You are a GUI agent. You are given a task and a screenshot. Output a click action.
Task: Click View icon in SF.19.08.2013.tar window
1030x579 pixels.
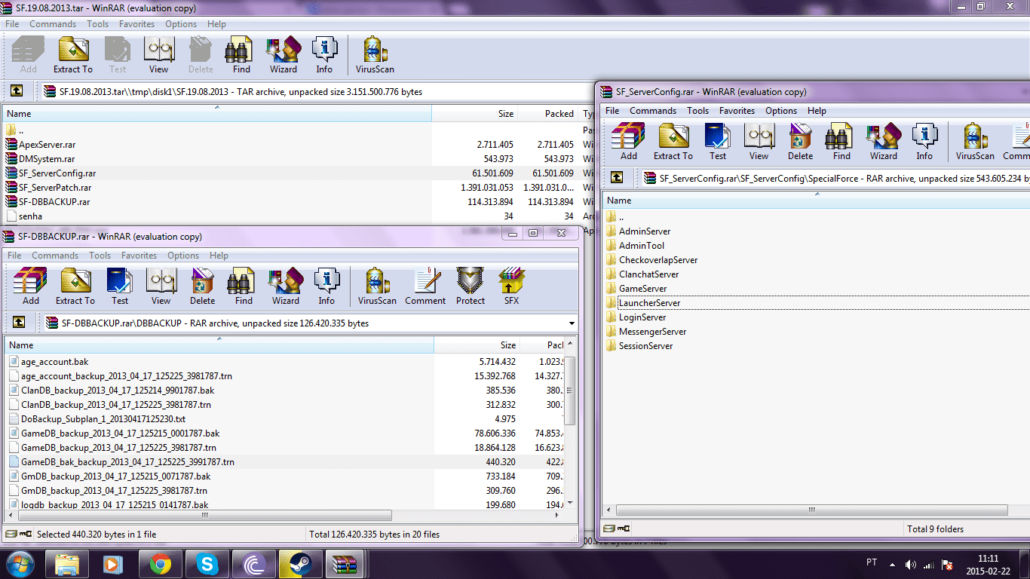coord(158,54)
